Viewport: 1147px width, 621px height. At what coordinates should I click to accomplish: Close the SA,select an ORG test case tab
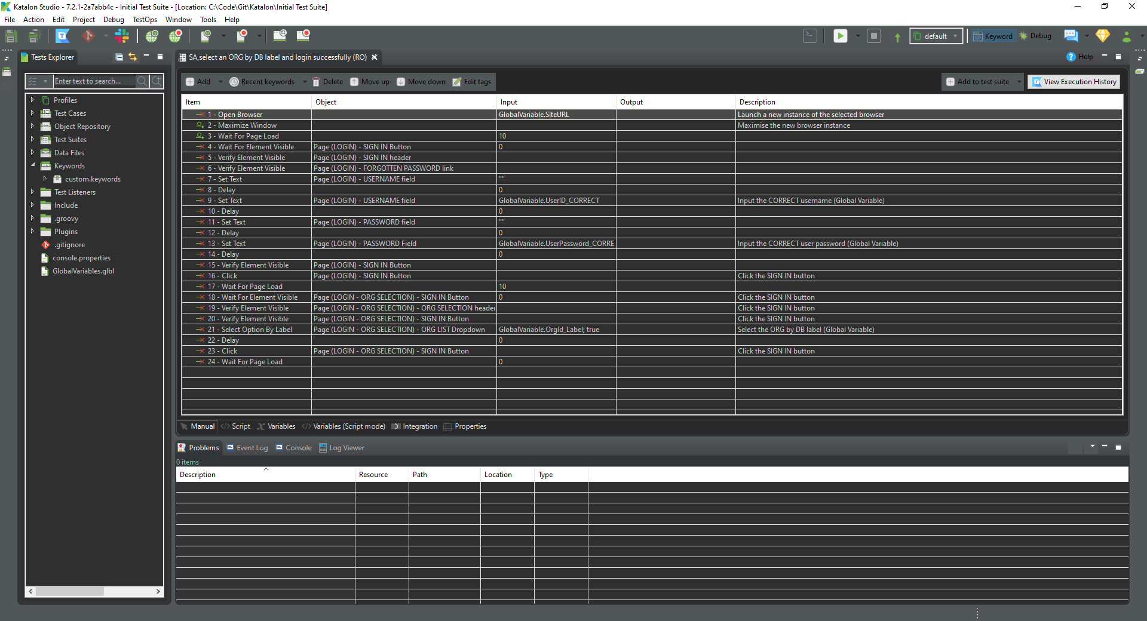(x=375, y=57)
